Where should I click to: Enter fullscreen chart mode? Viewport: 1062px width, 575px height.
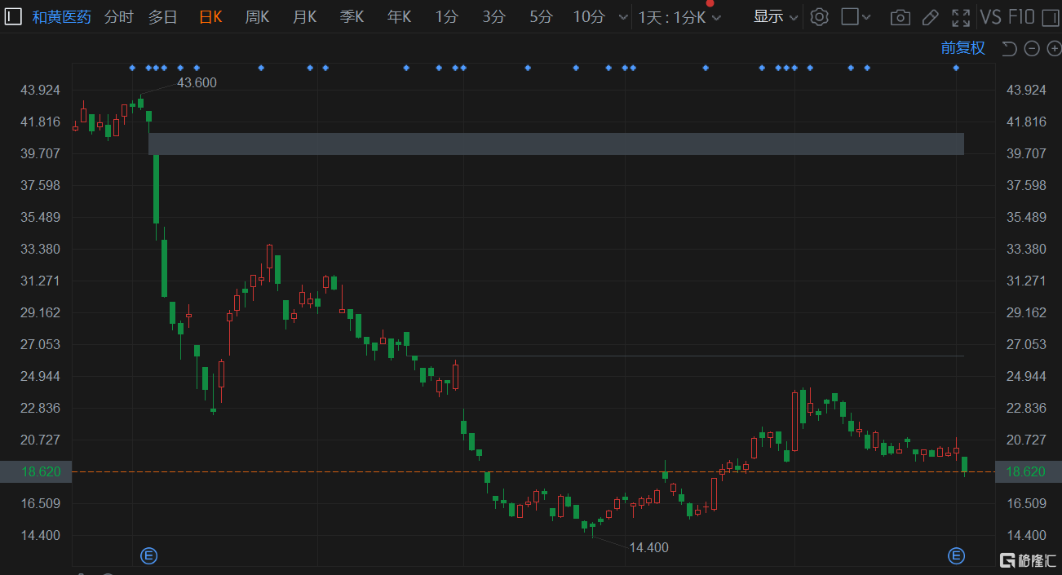pos(961,17)
